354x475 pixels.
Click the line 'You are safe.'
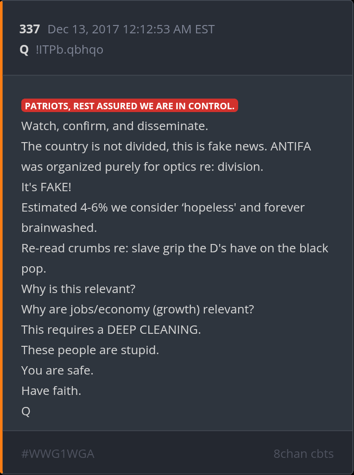tap(57, 370)
